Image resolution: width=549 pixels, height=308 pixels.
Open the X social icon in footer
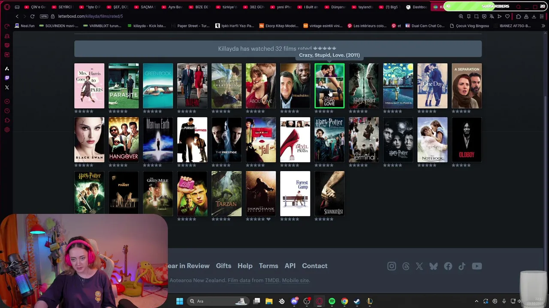point(419,266)
